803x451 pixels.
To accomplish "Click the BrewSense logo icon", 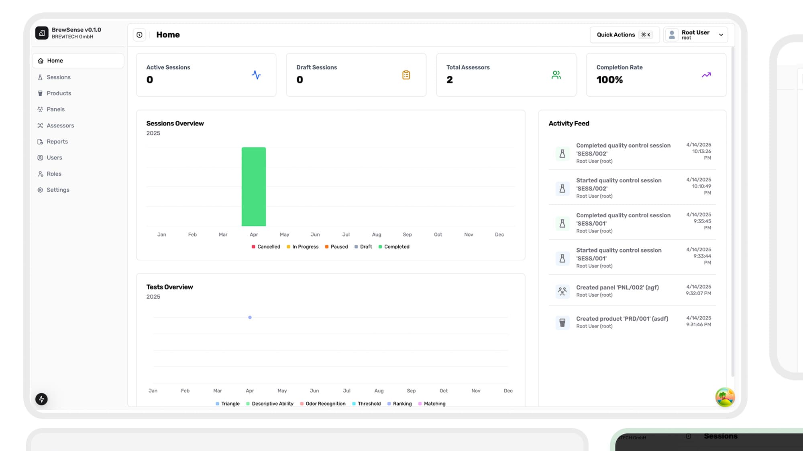I will 42,33.
